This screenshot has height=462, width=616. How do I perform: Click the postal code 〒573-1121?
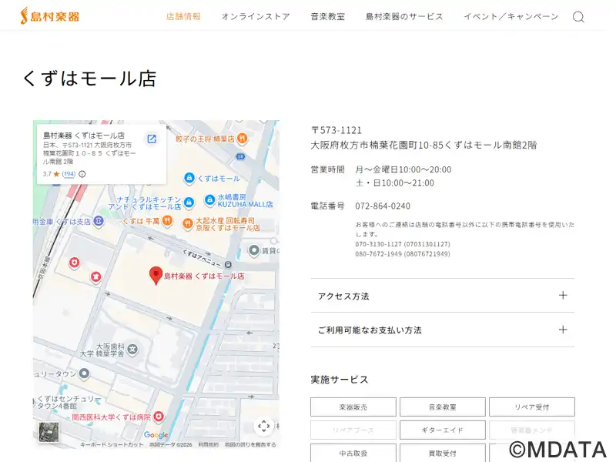336,130
